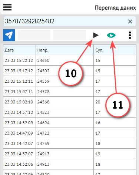The width and height of the screenshot is (139, 175).
Task: Sort by the Напр. column header
Action: (x=64, y=50)
